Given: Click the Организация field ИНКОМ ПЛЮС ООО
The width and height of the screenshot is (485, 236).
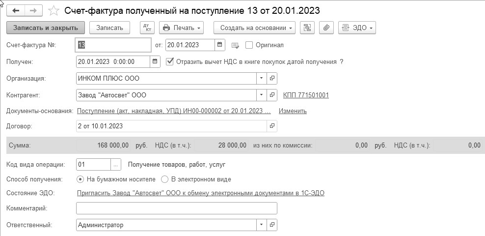Looking at the screenshot, I should pyautogui.click(x=166, y=78).
